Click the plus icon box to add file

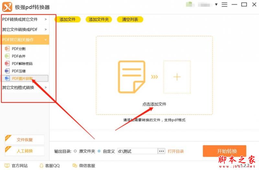point(177,77)
